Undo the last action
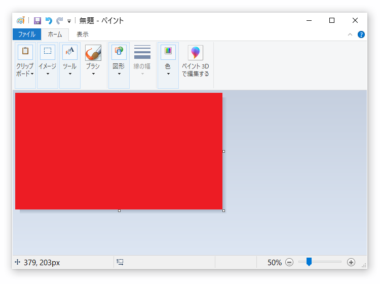This screenshot has height=284, width=380. 49,21
